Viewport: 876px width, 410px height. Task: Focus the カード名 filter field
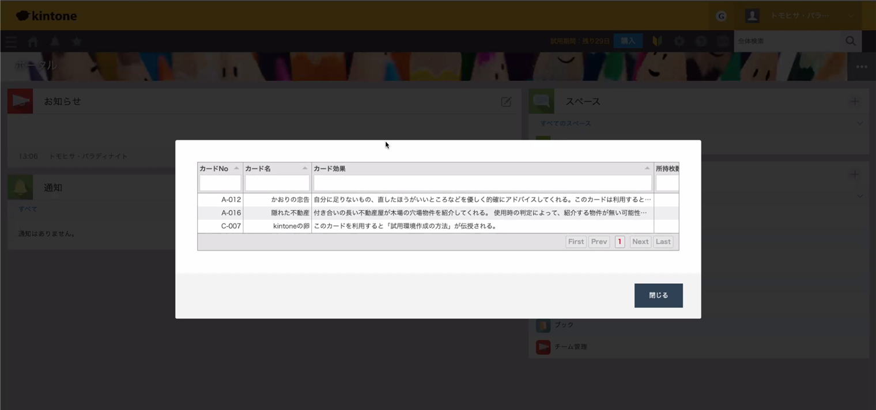click(x=277, y=183)
